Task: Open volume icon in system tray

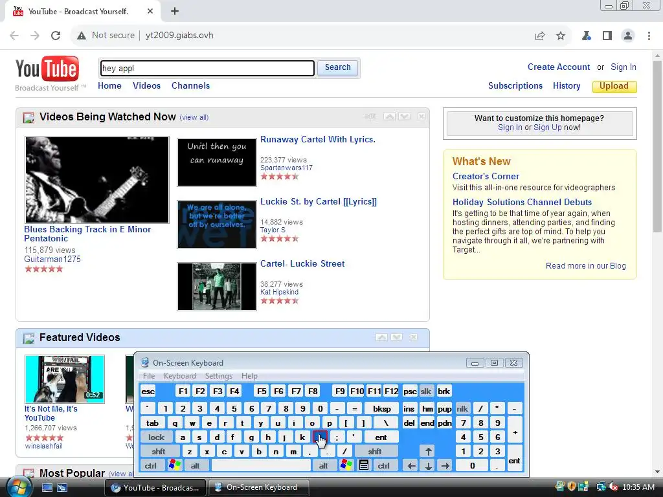Action: tap(614, 487)
